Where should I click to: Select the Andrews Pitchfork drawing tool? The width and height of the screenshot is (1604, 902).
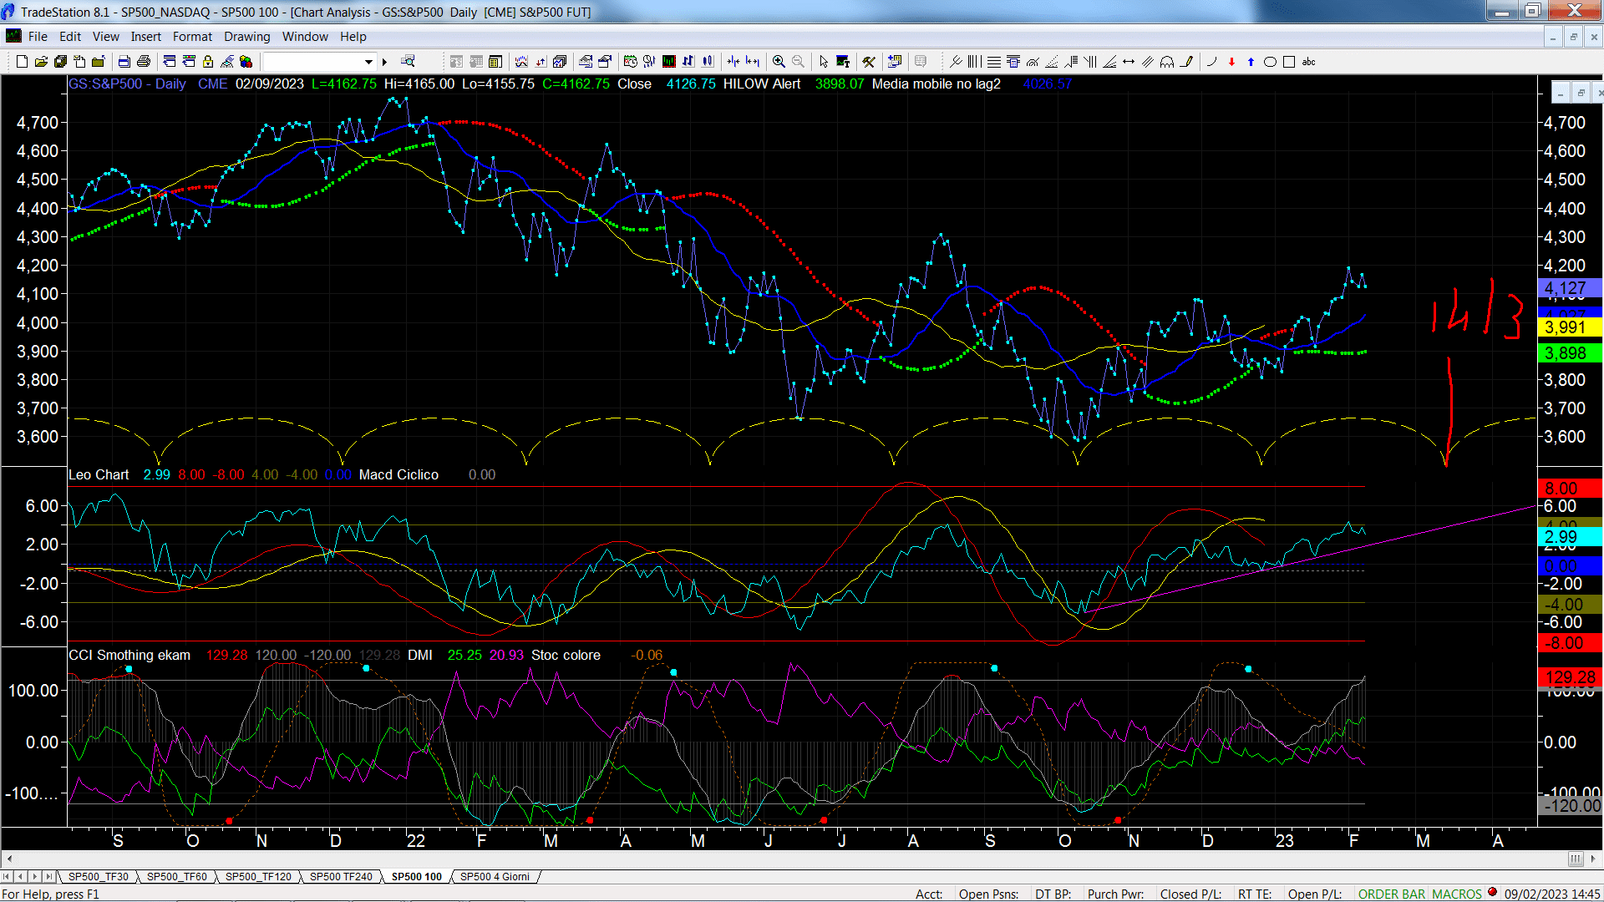(x=956, y=62)
